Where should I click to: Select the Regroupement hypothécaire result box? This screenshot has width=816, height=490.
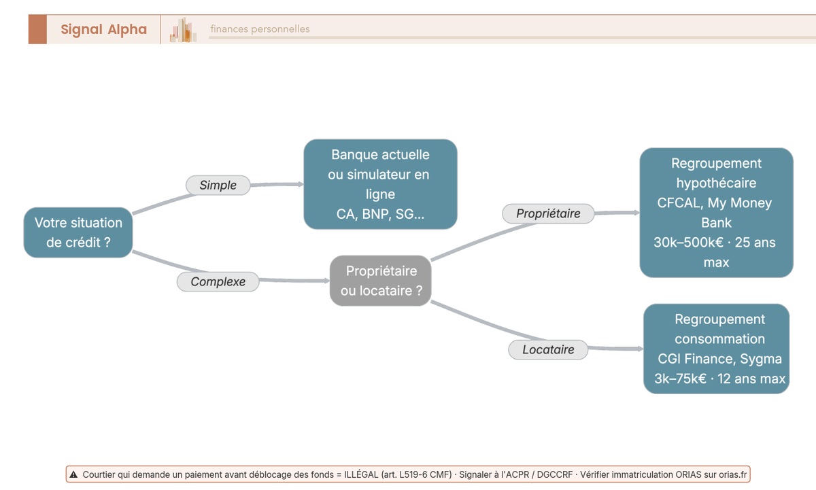pyautogui.click(x=716, y=213)
